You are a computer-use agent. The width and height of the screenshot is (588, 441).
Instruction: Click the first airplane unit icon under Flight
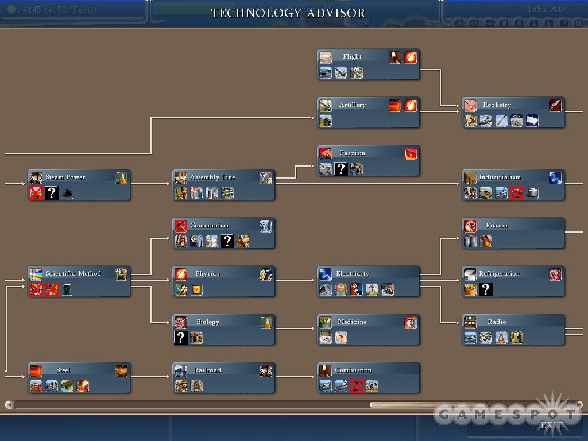[341, 72]
